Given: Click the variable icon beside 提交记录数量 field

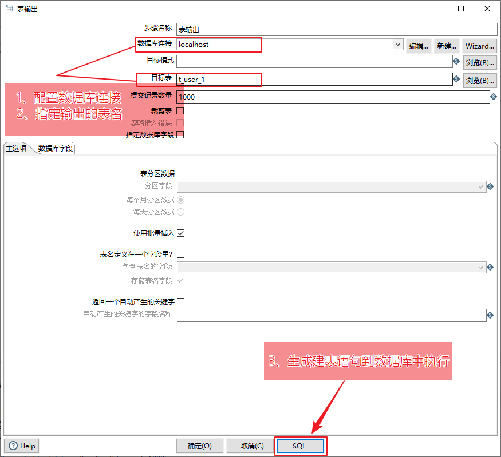Looking at the screenshot, I should (x=494, y=97).
